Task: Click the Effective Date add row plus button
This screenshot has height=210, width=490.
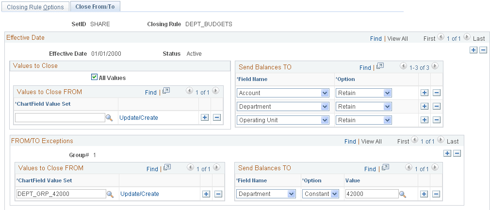Action: (474, 50)
